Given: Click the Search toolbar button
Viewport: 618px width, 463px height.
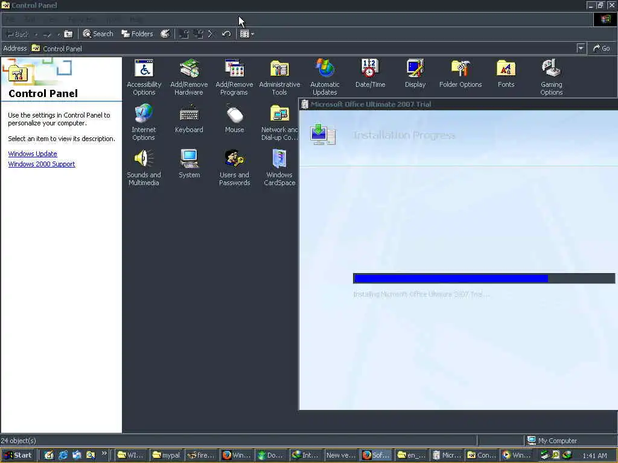Looking at the screenshot, I should [98, 34].
